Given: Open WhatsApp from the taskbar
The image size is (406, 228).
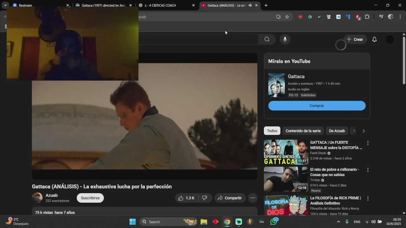Looking at the screenshot, I should [x=274, y=222].
